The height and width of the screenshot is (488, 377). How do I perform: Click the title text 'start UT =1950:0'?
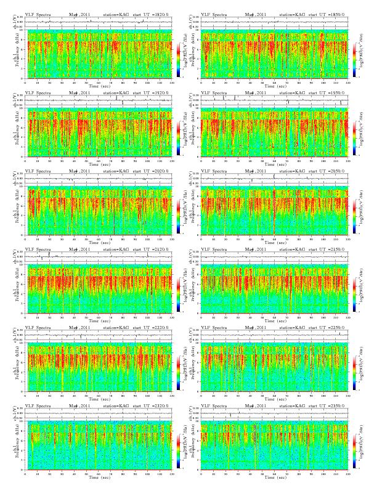327,93
